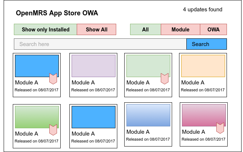Switch to the OWA filter tab
This screenshot has height=152, width=243.
coord(213,30)
